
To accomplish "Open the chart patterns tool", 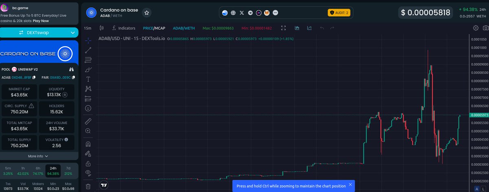I will pyautogui.click(x=88, y=88).
